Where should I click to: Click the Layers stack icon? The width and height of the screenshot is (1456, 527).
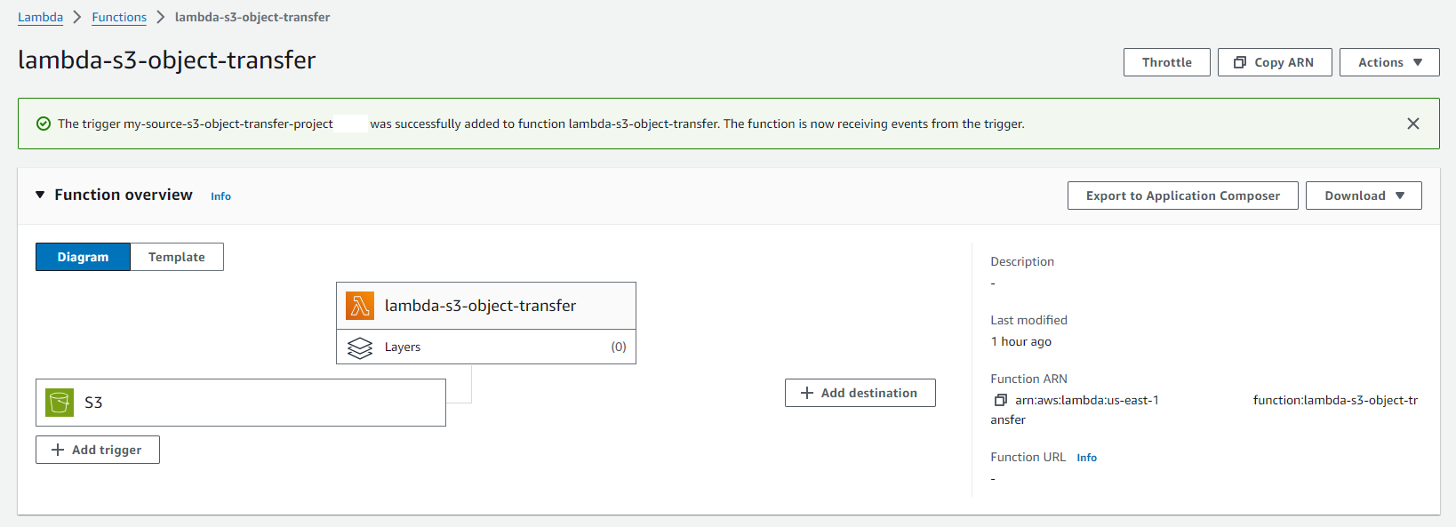click(x=360, y=347)
